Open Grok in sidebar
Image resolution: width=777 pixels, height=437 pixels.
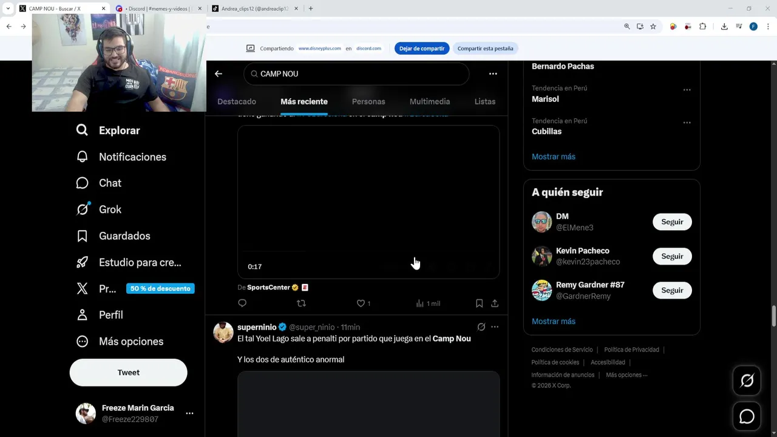point(98,209)
